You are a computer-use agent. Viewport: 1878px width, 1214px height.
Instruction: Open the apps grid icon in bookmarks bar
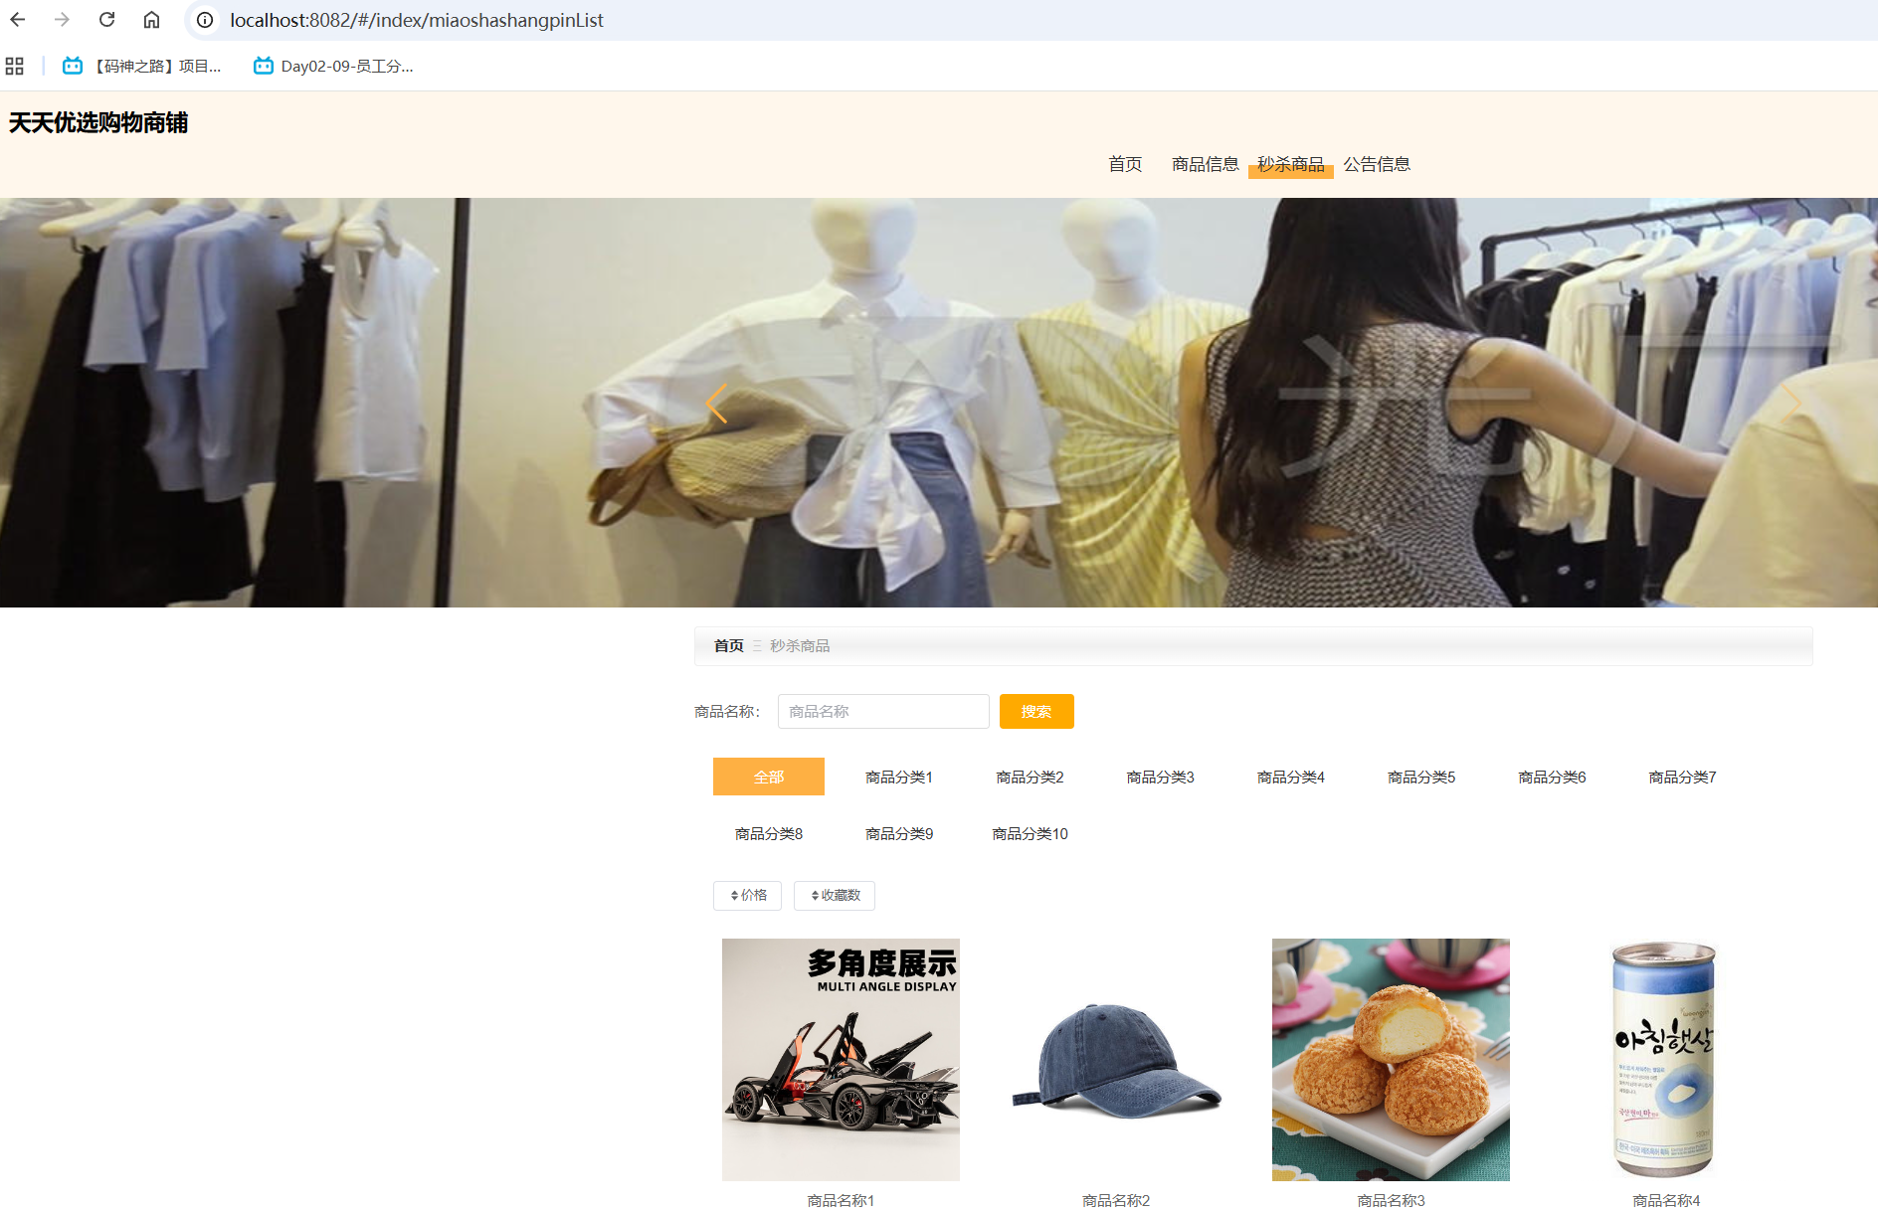tap(14, 67)
